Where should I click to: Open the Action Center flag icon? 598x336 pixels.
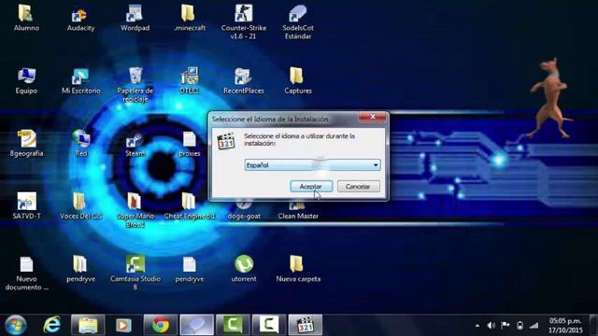click(x=505, y=326)
